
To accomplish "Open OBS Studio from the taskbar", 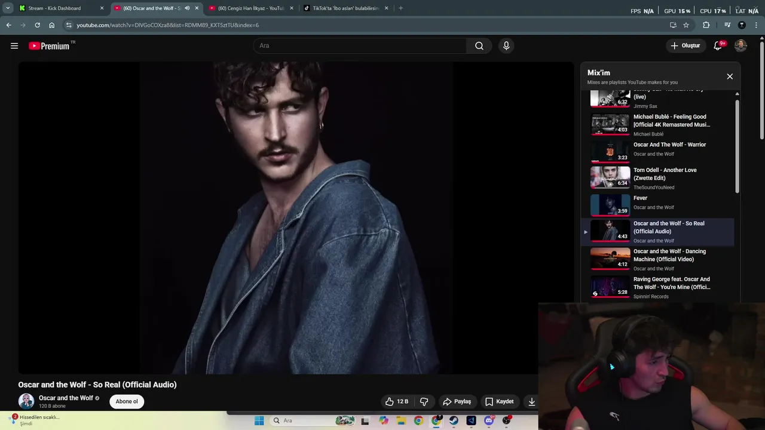I will point(506,420).
